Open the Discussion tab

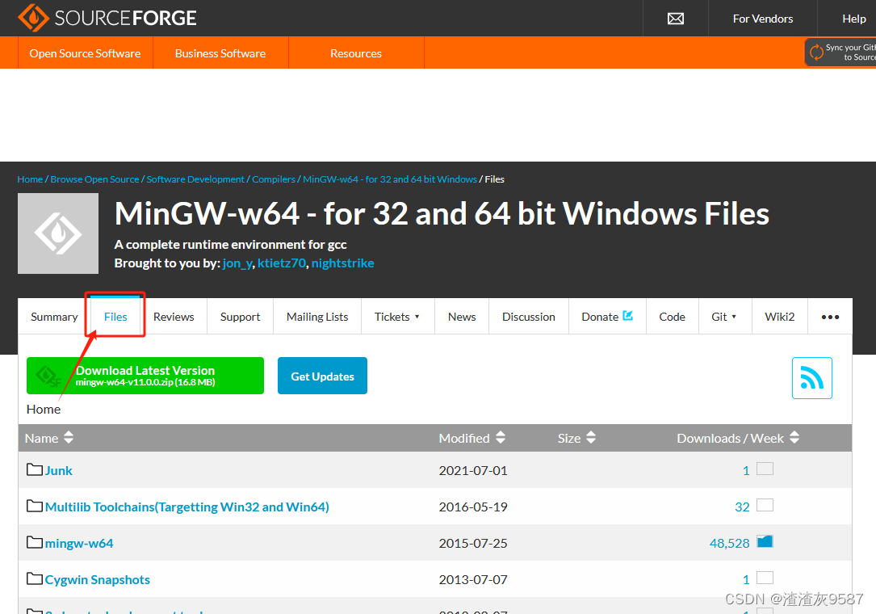pyautogui.click(x=528, y=316)
